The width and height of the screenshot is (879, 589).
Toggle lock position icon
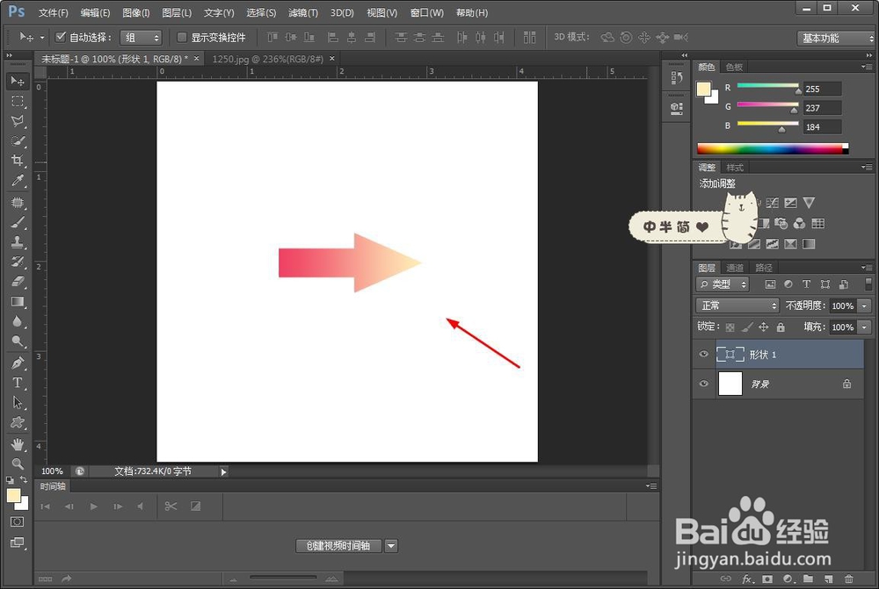pyautogui.click(x=764, y=327)
